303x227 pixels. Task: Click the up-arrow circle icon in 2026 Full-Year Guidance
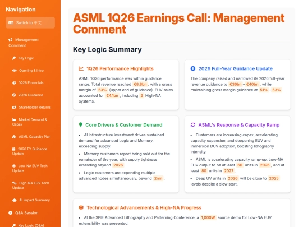(x=193, y=68)
